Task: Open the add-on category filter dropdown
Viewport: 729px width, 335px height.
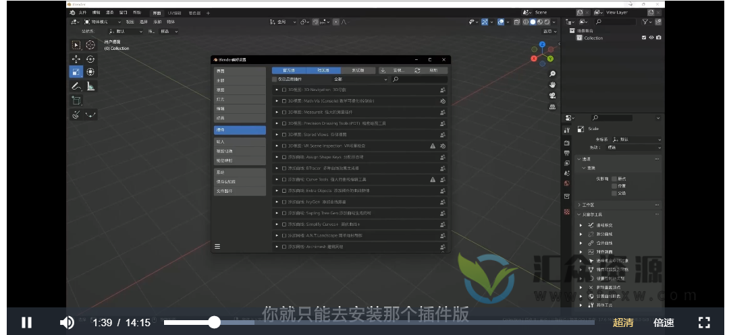Action: pos(360,80)
